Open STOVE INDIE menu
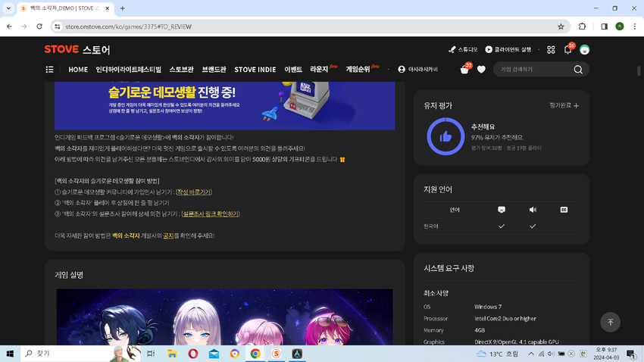Viewport: 644px width, 362px height. (255, 70)
